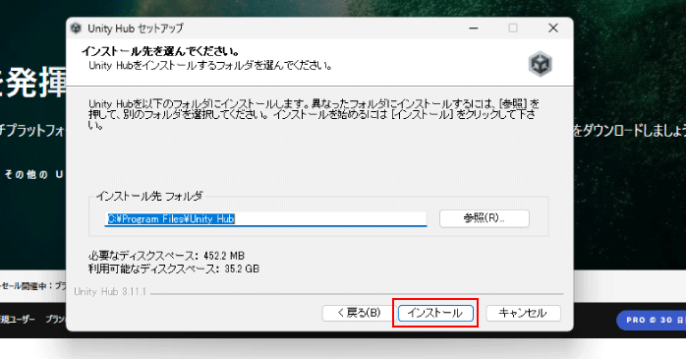
Task: Go back with the 戻る(B) button
Action: click(359, 313)
